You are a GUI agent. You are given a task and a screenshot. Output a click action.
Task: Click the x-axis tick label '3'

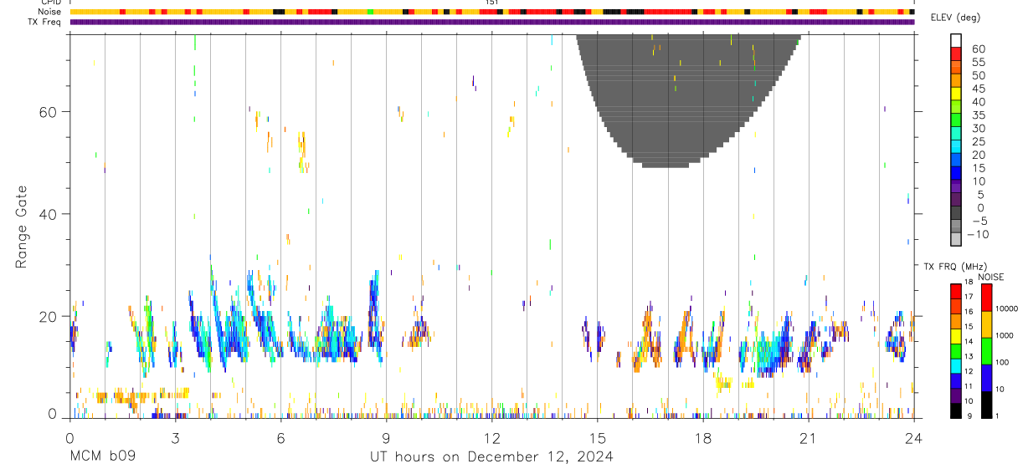pos(175,437)
